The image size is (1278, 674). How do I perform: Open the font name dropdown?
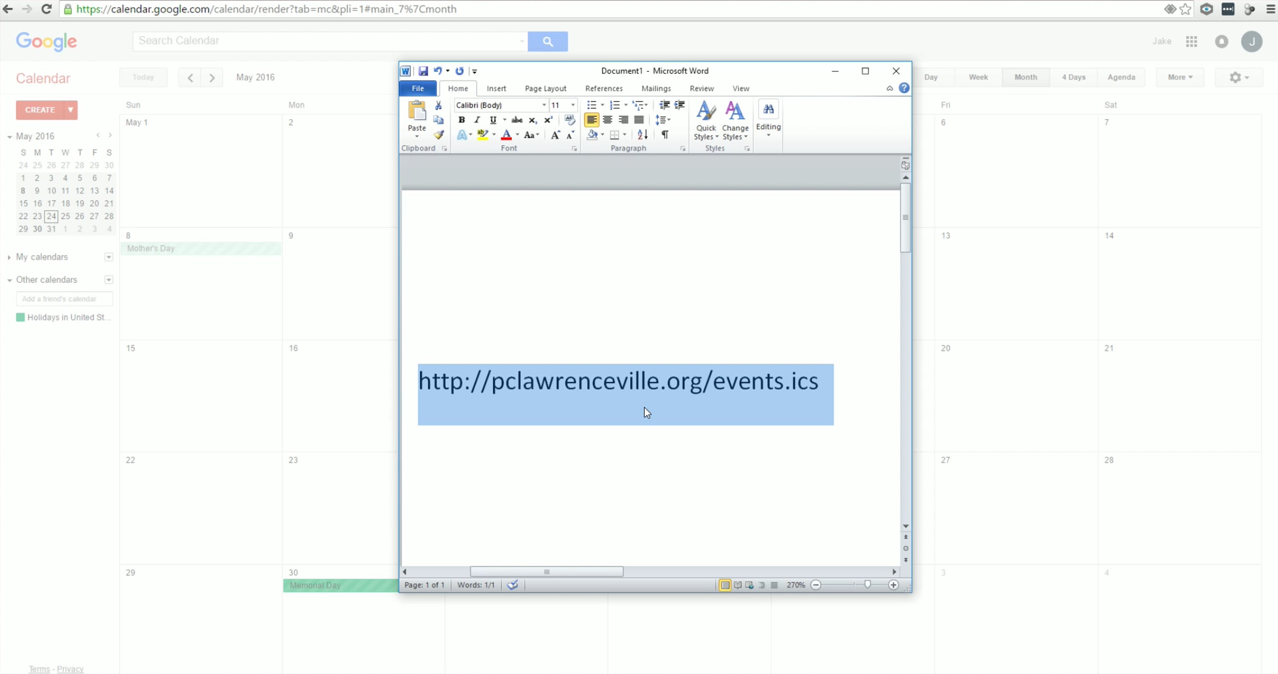pos(544,105)
